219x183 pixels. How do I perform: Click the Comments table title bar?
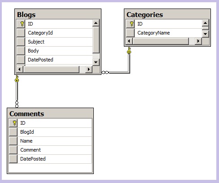tap(50, 113)
